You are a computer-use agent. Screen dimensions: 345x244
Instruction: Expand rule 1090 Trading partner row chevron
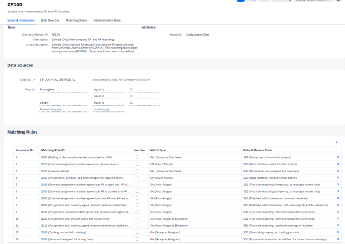(338, 232)
